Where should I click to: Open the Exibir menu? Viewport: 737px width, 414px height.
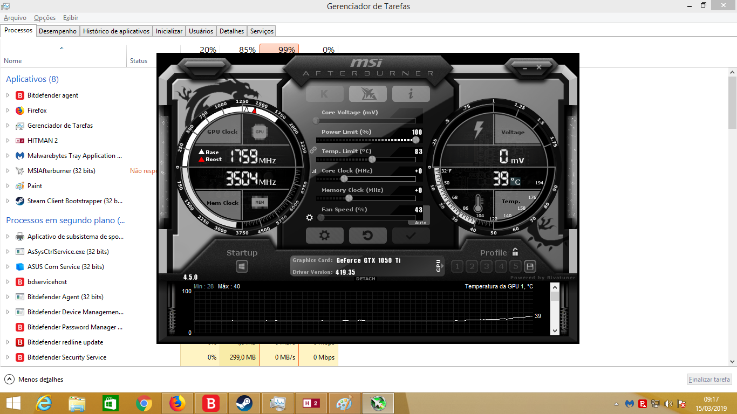pos(71,18)
